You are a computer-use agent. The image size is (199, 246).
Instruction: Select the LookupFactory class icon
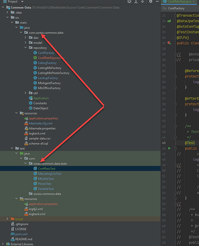35,78
